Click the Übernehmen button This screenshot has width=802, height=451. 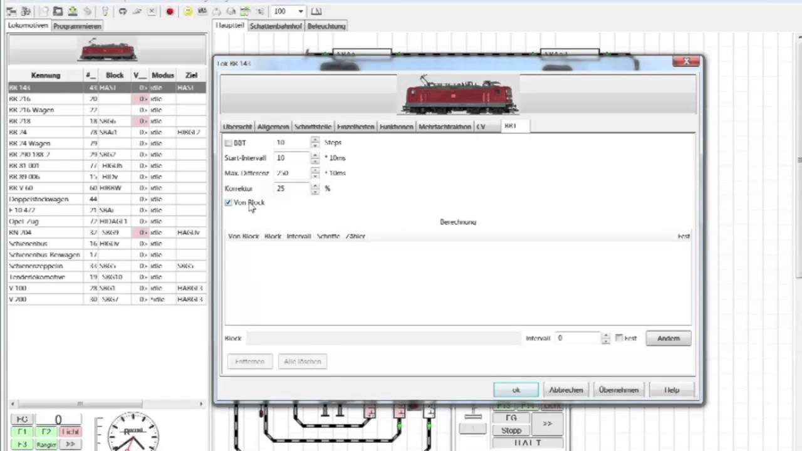point(618,390)
